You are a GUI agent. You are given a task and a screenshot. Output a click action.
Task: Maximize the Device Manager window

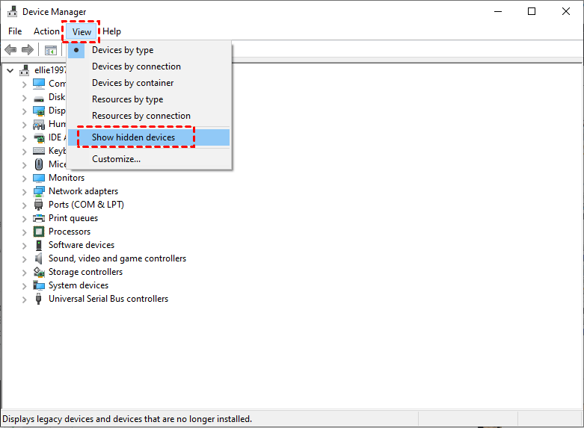point(532,11)
